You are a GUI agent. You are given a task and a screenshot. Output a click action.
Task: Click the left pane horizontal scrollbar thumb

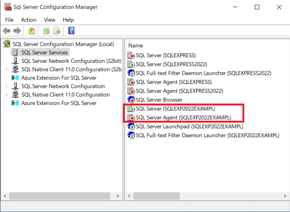(59, 196)
